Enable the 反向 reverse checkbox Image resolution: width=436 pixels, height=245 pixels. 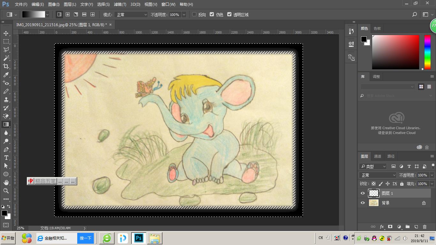(194, 14)
